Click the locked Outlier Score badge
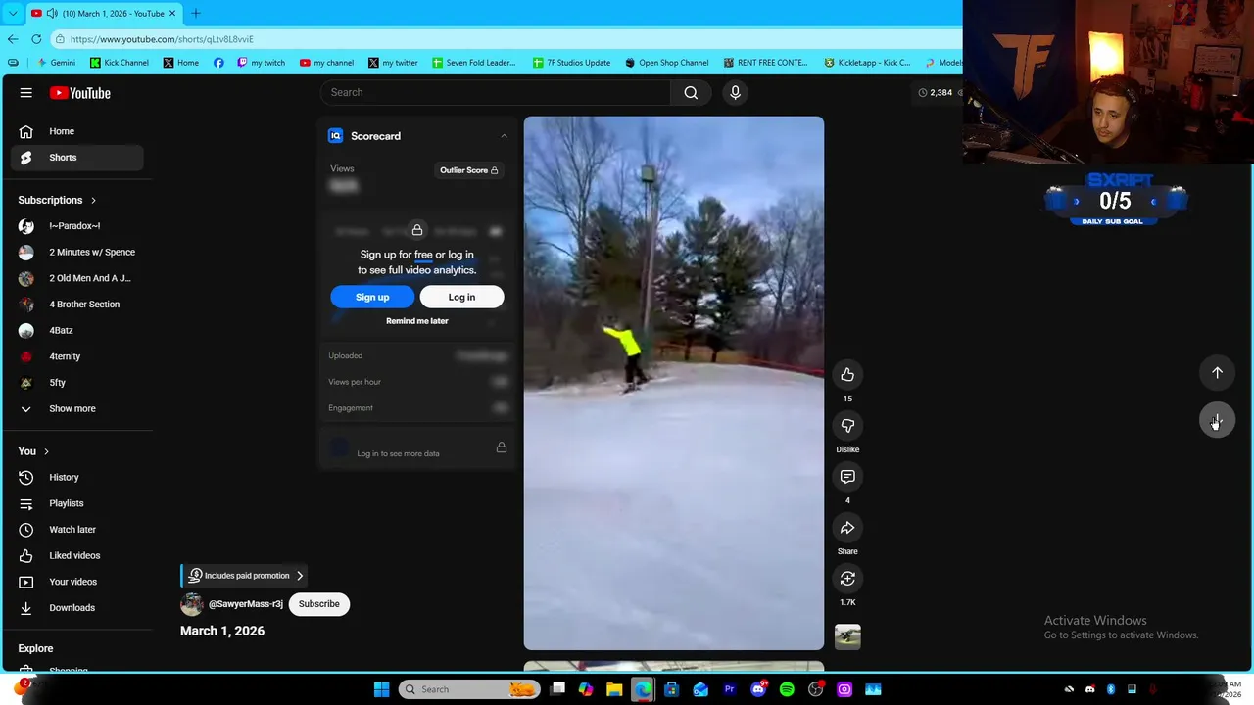The image size is (1254, 705). click(x=469, y=170)
